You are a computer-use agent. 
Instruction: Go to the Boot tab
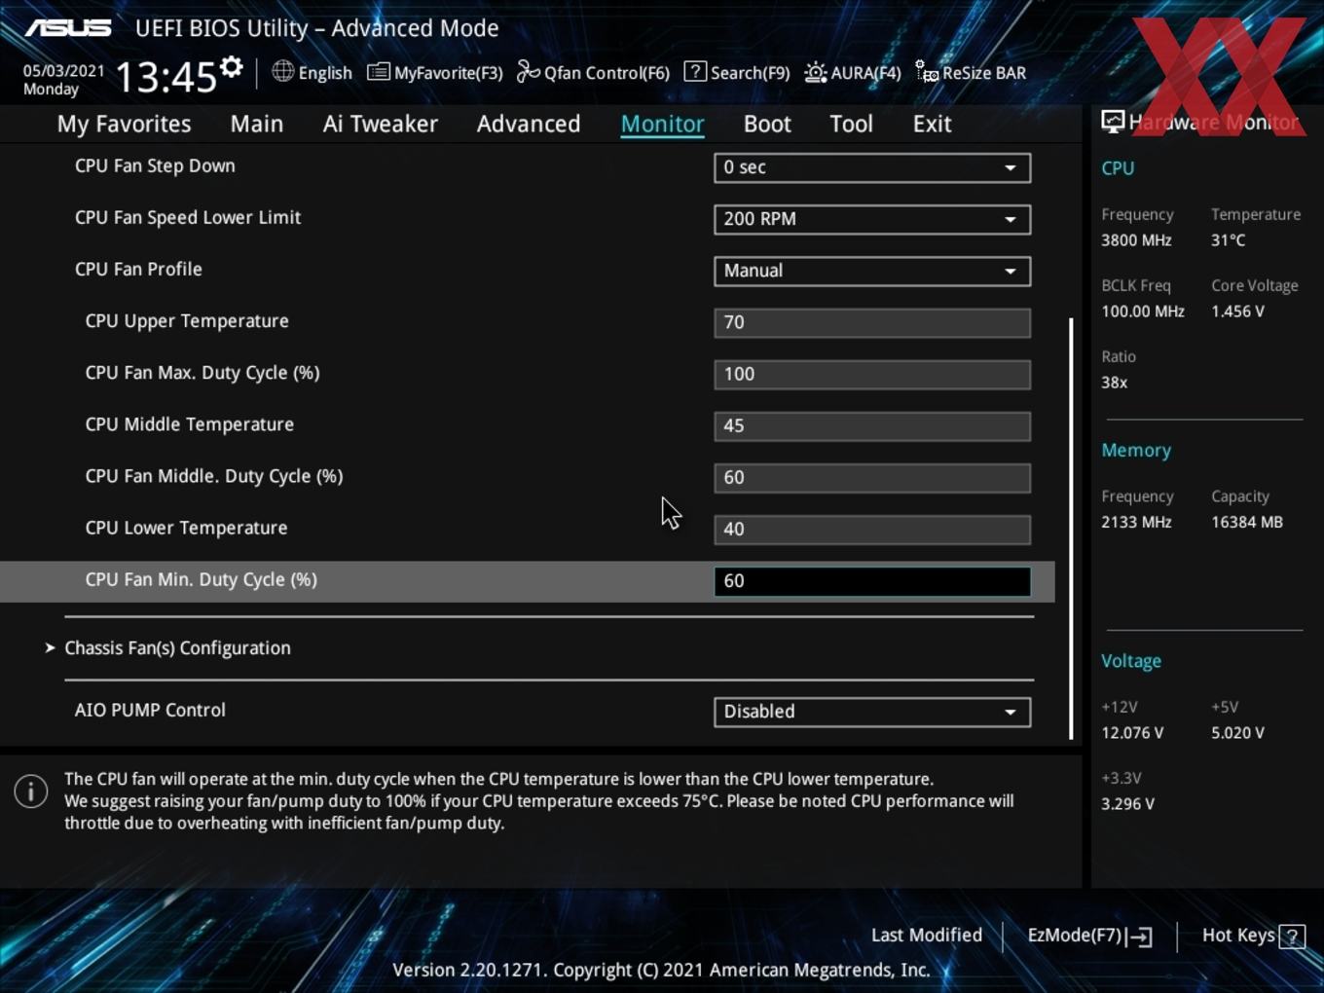coord(767,124)
